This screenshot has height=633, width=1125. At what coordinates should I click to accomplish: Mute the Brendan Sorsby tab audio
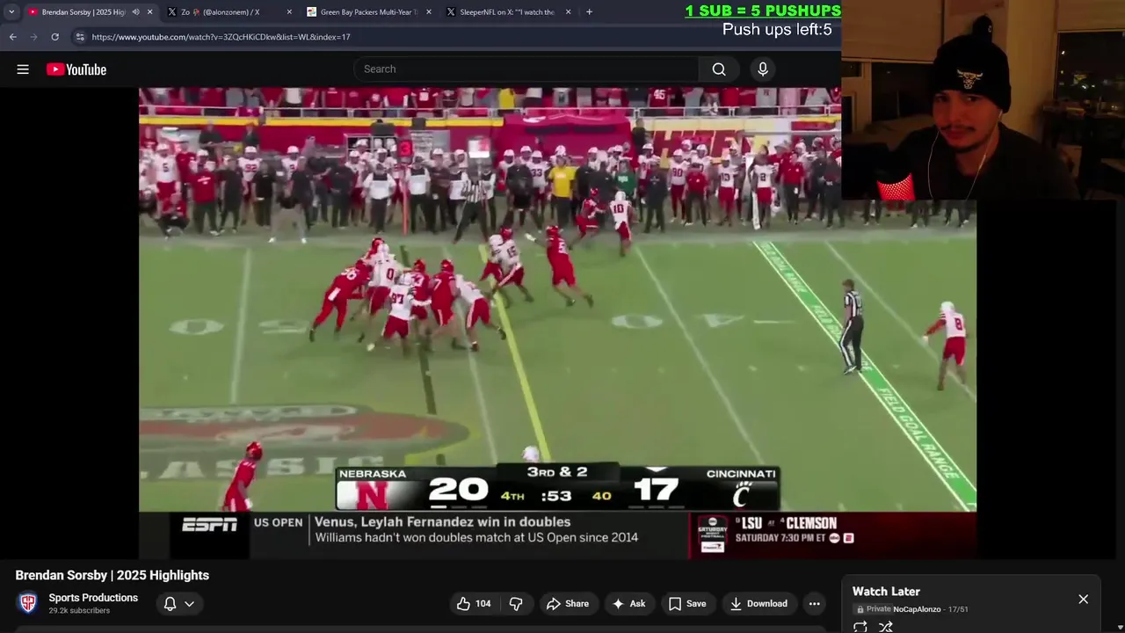click(x=135, y=12)
